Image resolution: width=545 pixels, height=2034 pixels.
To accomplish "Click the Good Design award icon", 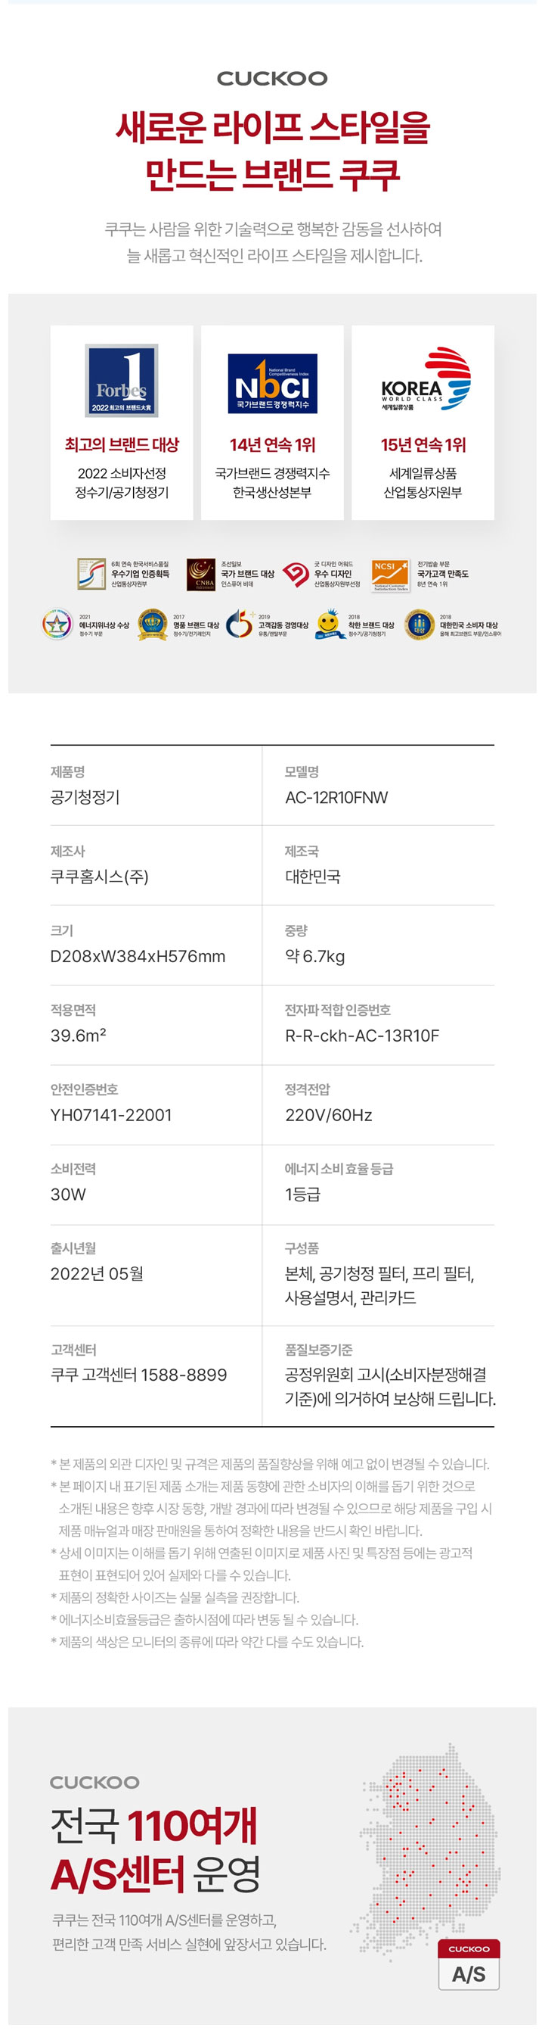I will pos(296,574).
